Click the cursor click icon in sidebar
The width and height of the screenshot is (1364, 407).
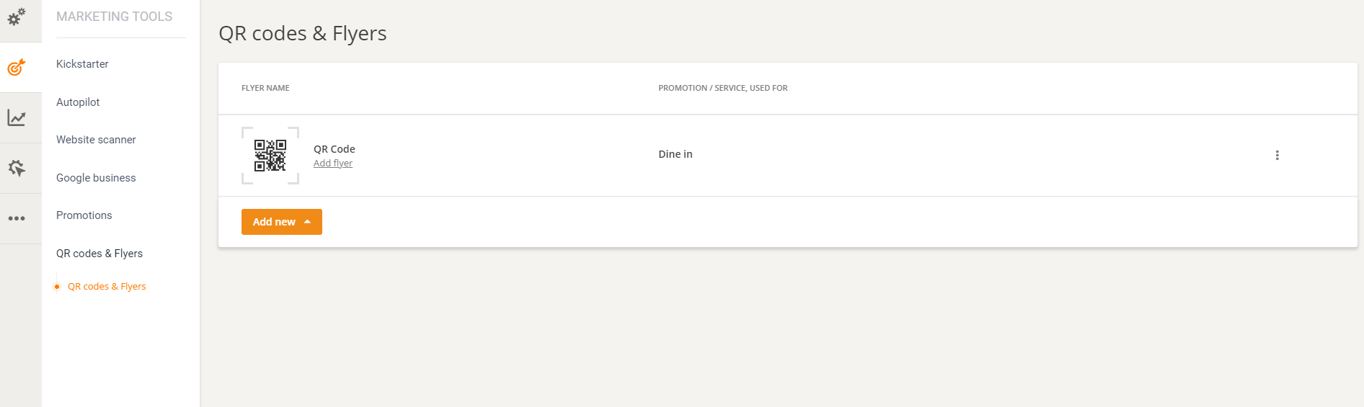coord(17,168)
